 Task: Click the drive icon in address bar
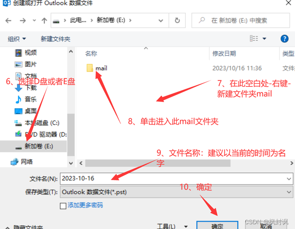(x=56, y=21)
